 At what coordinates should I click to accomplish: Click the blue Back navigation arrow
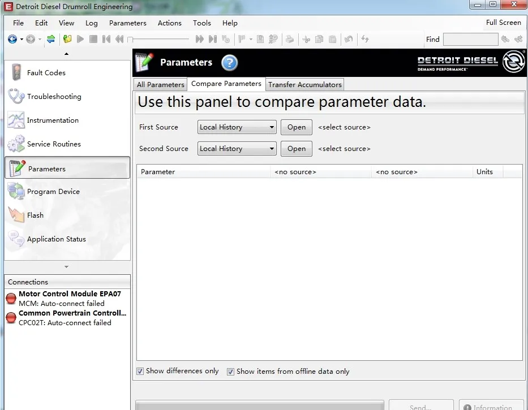click(12, 40)
